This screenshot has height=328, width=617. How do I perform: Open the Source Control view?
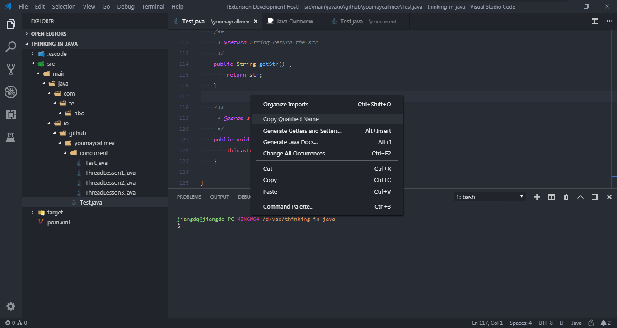click(11, 69)
